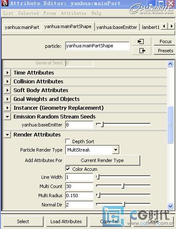Expand Collision Attributes section
The height and width of the screenshot is (229, 176).
click(7, 81)
